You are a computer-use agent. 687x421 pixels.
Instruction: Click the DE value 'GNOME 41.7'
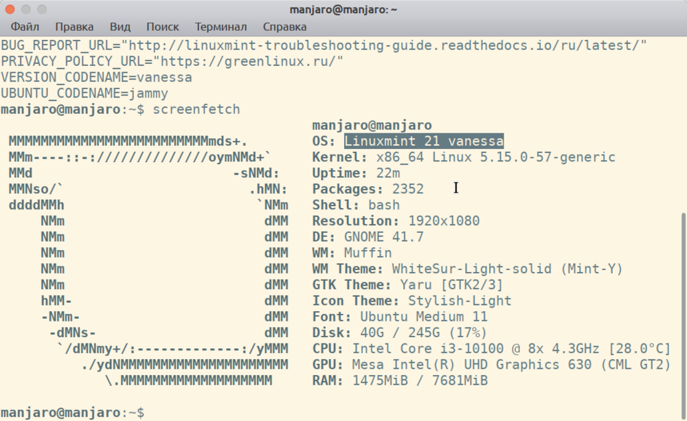pos(384,237)
